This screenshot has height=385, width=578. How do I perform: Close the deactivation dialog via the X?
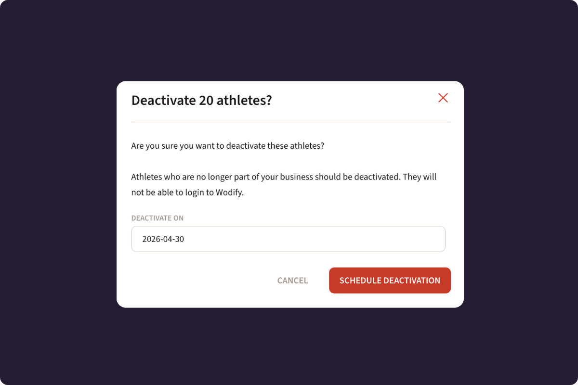tap(443, 98)
